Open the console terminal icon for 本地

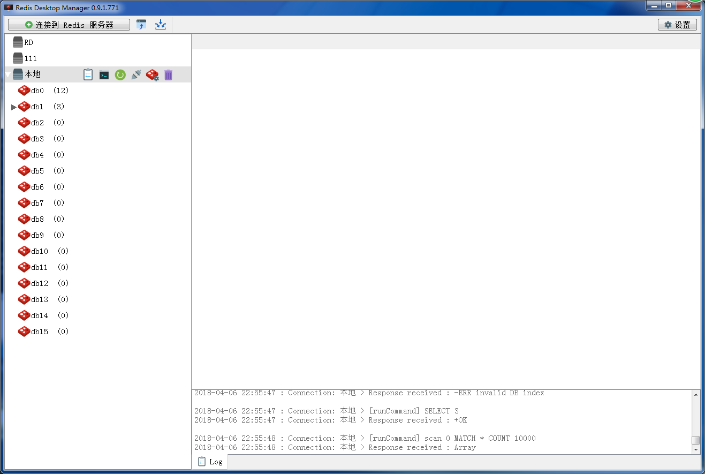pos(104,75)
